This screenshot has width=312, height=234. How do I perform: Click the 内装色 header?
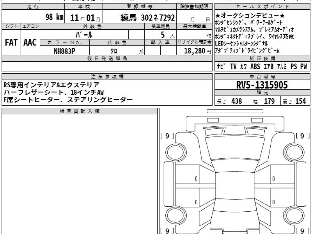click(117, 42)
